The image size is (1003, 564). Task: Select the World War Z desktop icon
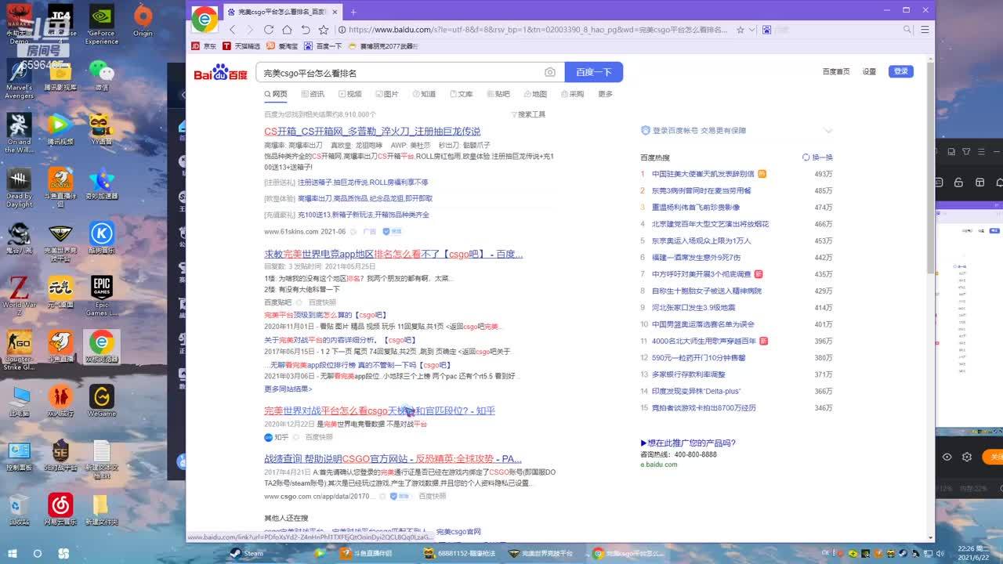pyautogui.click(x=19, y=295)
